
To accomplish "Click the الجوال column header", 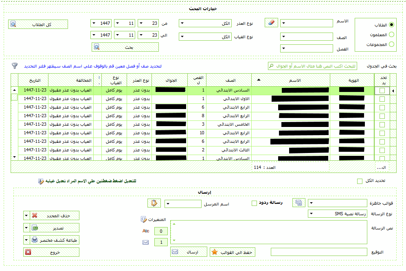I will click(x=169, y=80).
